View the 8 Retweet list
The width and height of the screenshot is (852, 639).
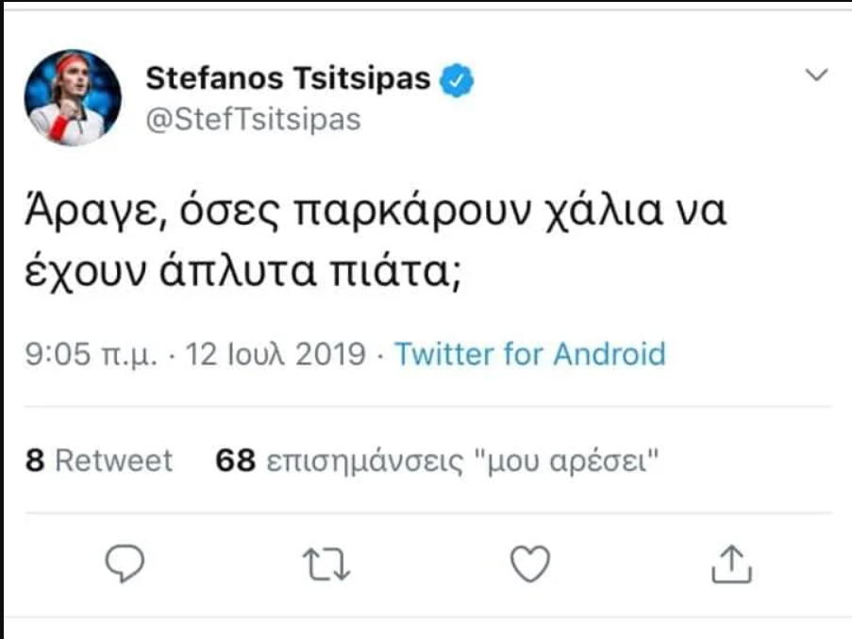coord(99,461)
